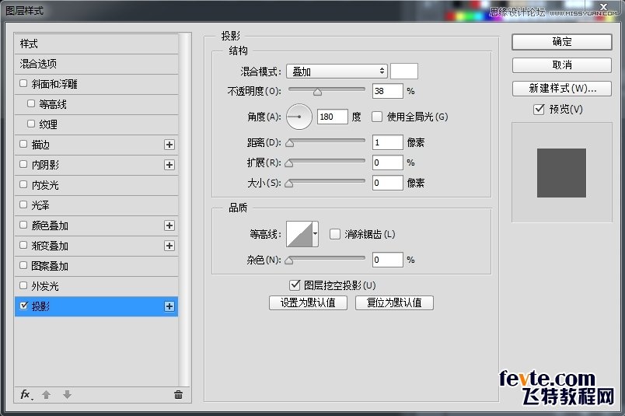This screenshot has width=625, height=416.
Task: Enable 内阴影 checkbox
Action: coord(23,164)
